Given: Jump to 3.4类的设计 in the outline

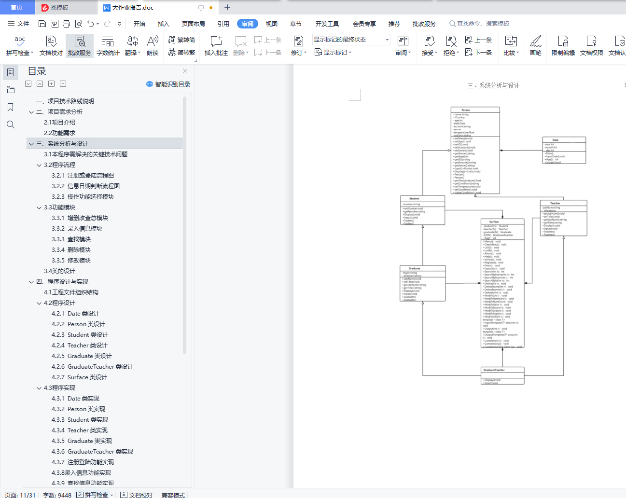Looking at the screenshot, I should pyautogui.click(x=60, y=271).
